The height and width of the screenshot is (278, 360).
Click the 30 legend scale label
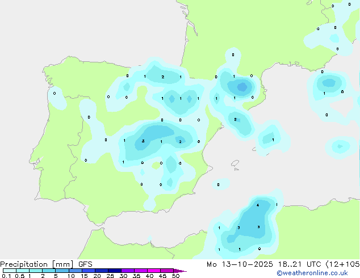[123, 276]
